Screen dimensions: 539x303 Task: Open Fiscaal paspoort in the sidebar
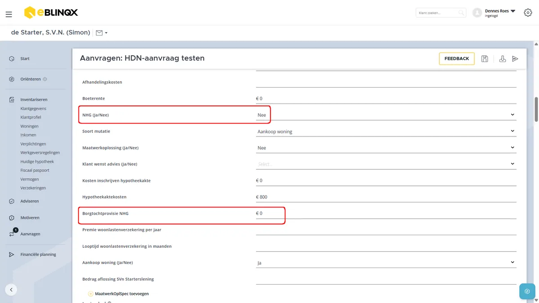35,171
